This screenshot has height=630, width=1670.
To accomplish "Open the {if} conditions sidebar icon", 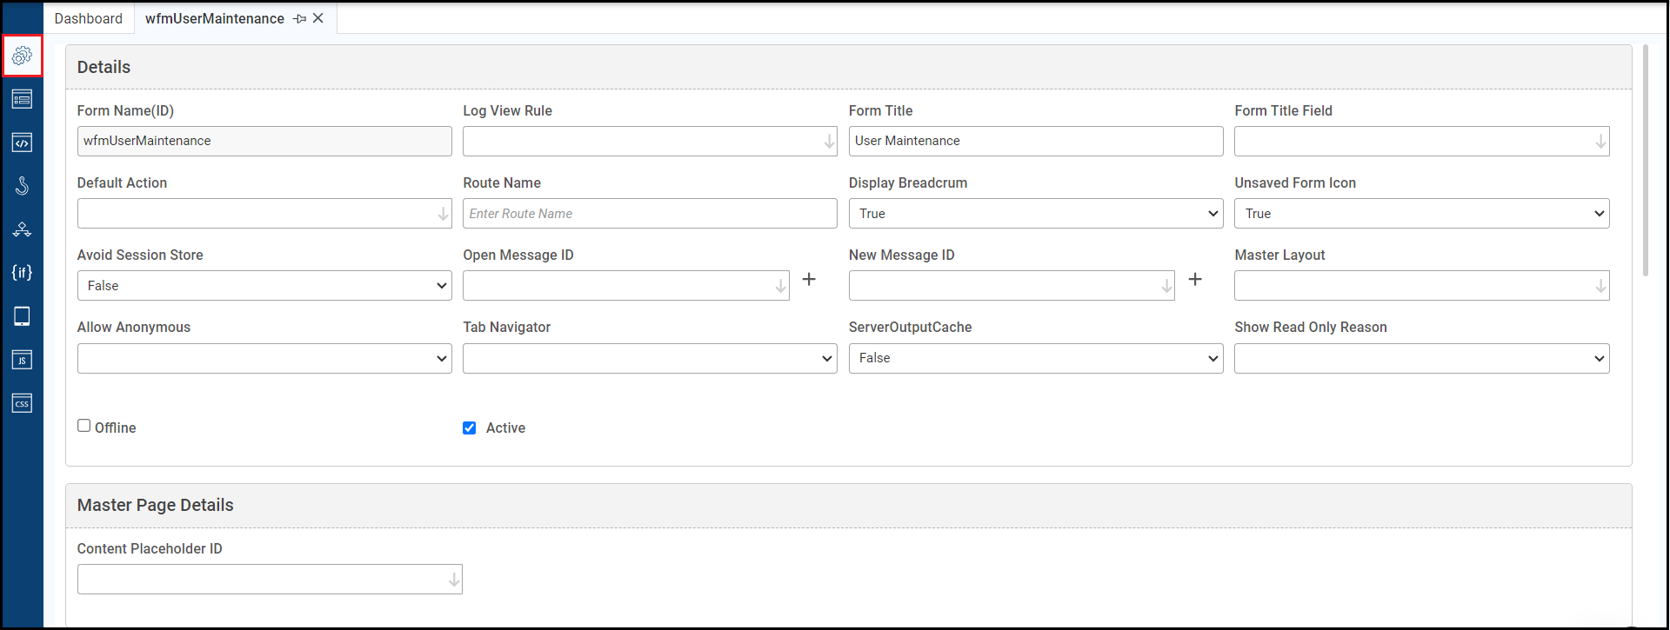I will click(22, 273).
